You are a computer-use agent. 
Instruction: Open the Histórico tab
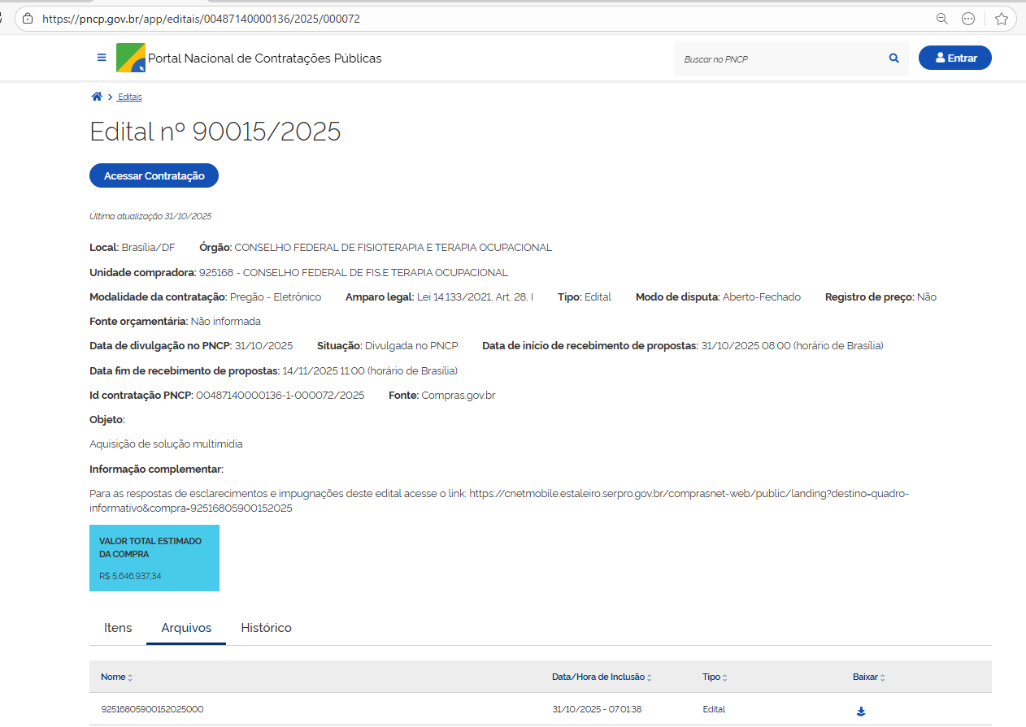[x=266, y=628]
